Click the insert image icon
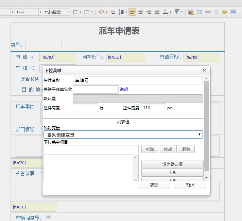Viewport: 242px width, 221px height. (191, 12)
